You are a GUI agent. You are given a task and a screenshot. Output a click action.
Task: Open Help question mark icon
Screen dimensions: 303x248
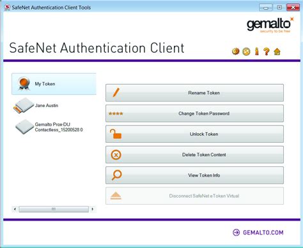[267, 52]
